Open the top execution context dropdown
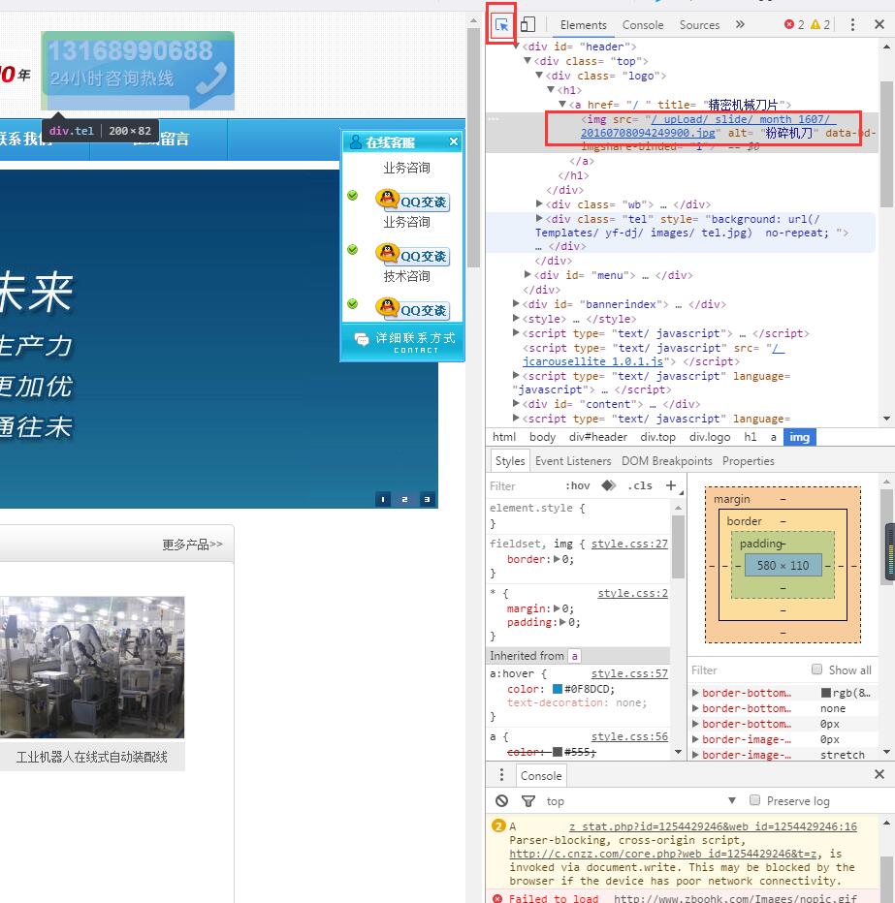895x903 pixels. [640, 801]
